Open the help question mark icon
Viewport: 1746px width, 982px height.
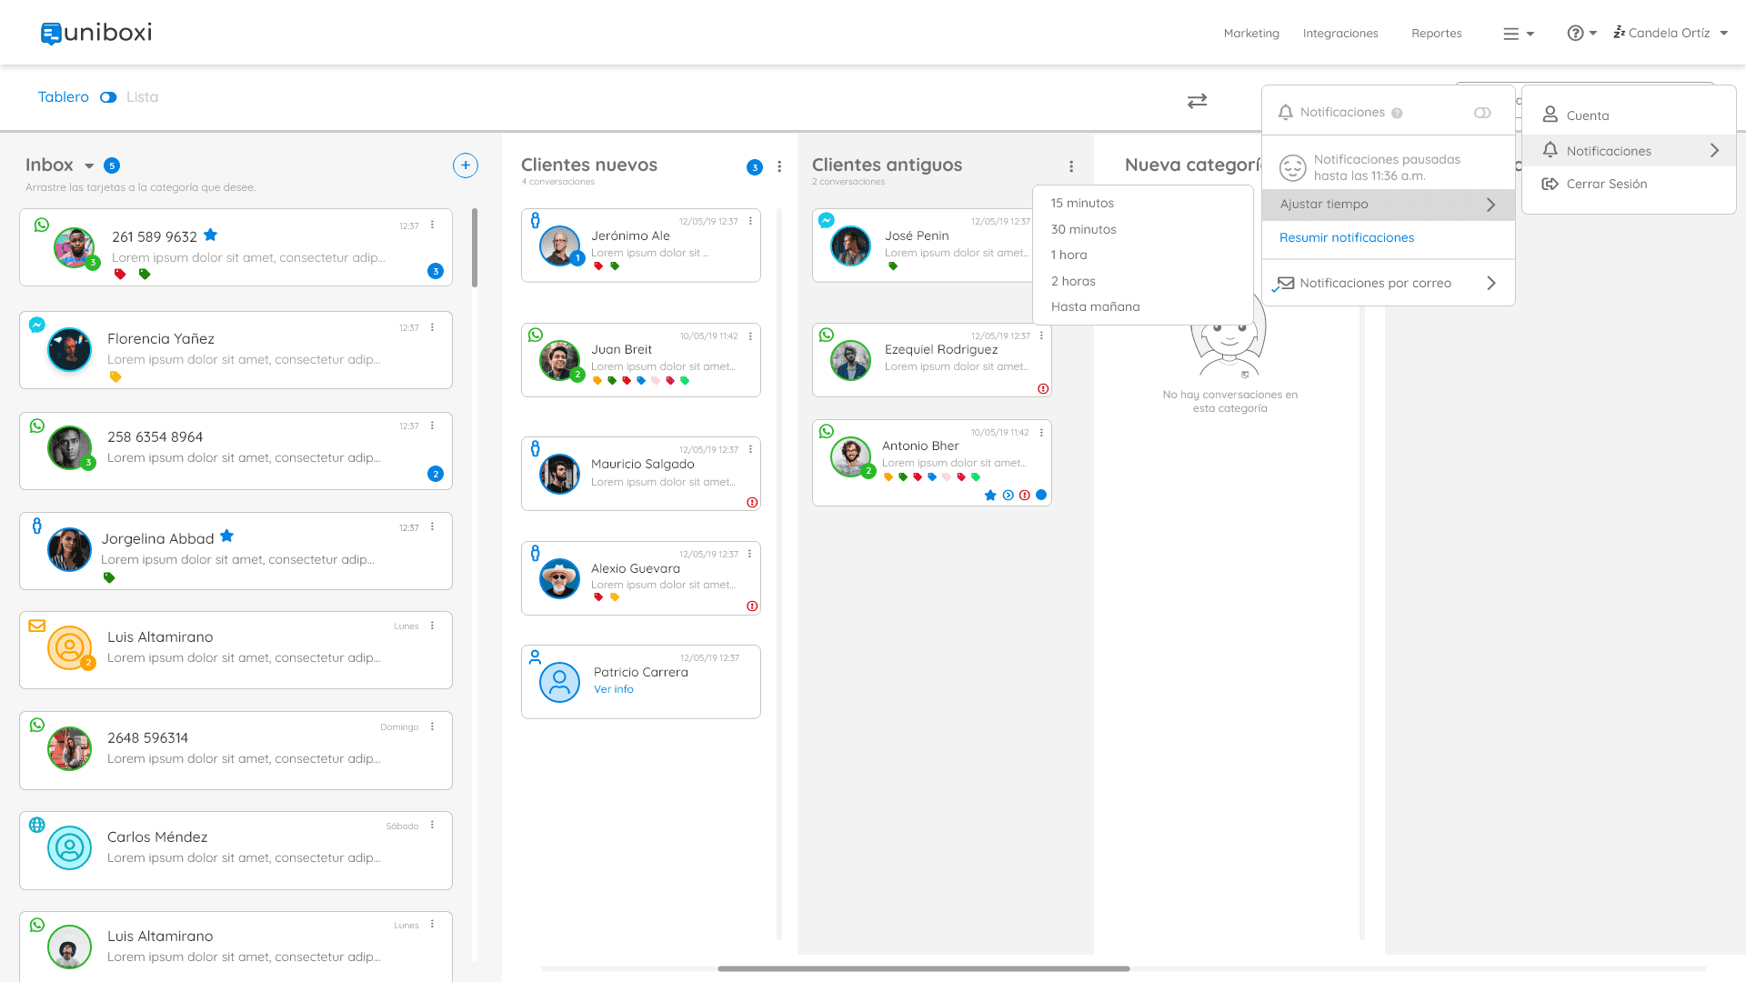1576,34
